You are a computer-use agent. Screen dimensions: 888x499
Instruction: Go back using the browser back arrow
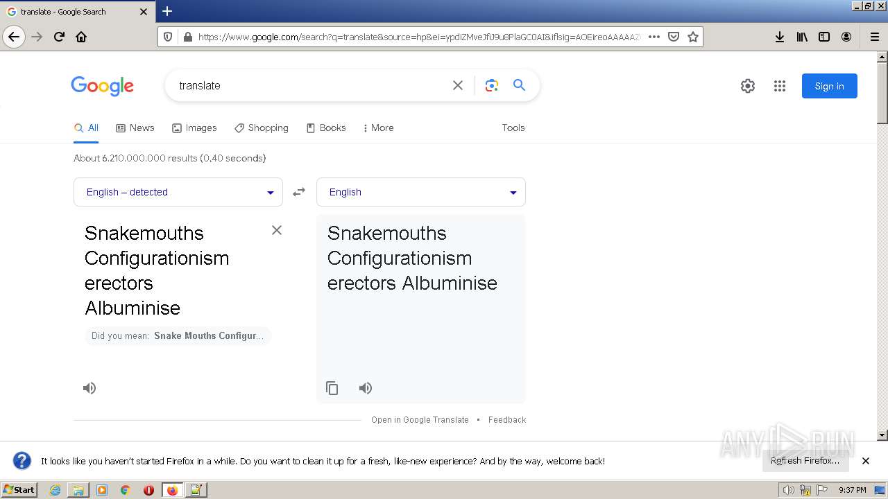pos(14,37)
